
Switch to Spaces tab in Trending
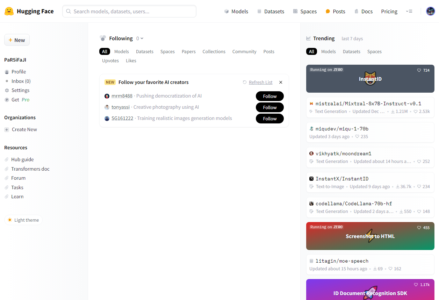374,51
